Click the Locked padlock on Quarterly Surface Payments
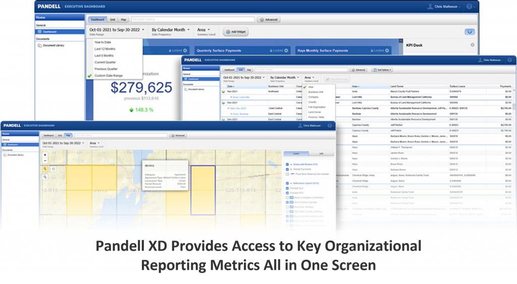The width and height of the screenshot is (517, 284). [271, 51]
